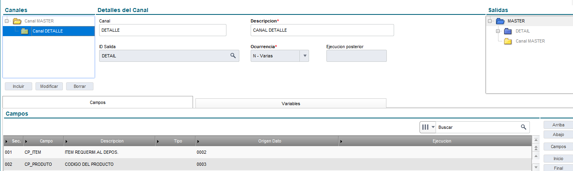Sort by the Campo column header
Viewport: 573px width, 171px height.
(44, 141)
